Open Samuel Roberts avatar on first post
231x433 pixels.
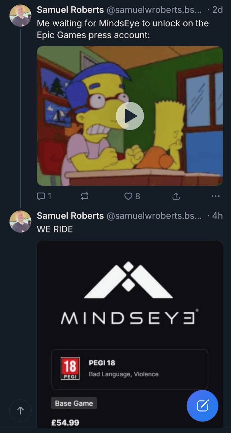(21, 16)
